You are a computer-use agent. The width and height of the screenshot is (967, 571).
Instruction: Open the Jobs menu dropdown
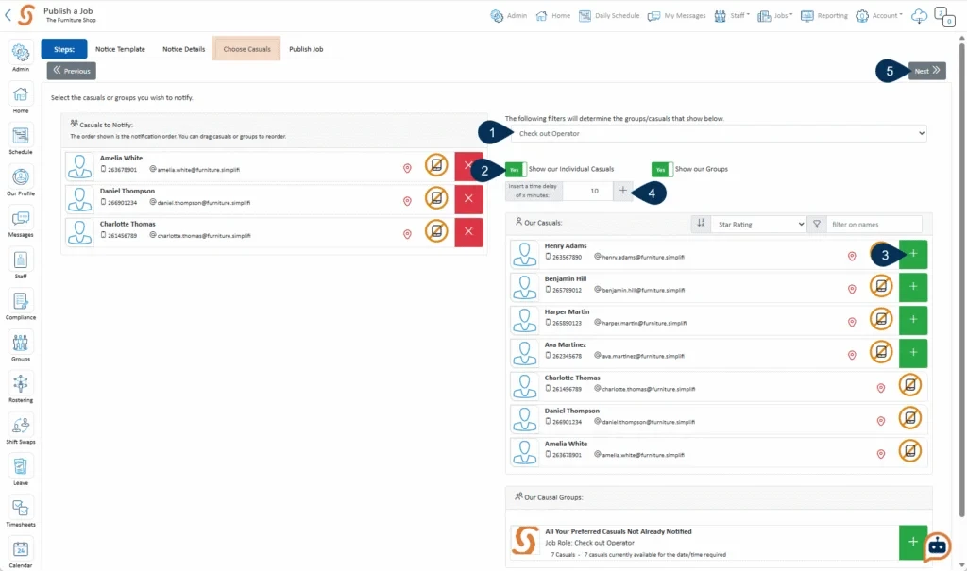(775, 15)
